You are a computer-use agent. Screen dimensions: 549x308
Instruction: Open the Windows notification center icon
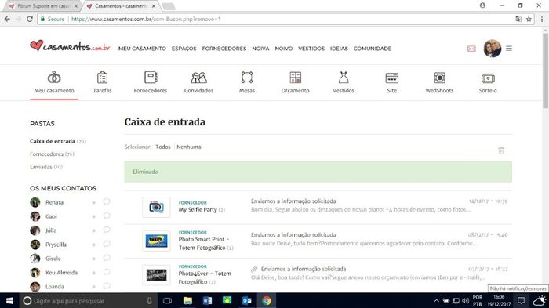tap(521, 301)
